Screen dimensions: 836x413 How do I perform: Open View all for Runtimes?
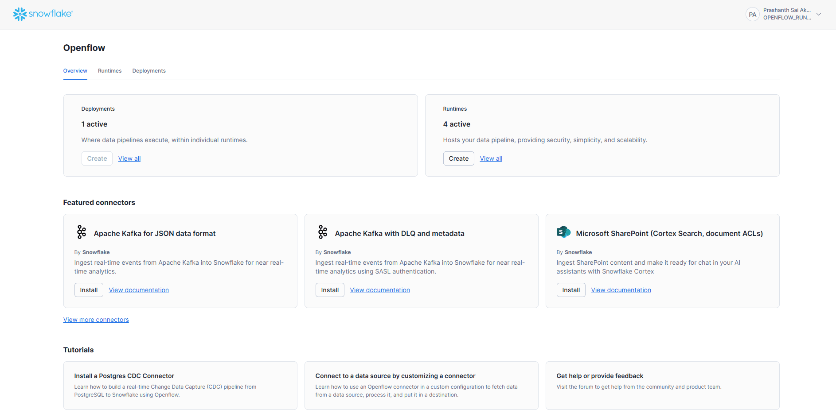(x=491, y=158)
